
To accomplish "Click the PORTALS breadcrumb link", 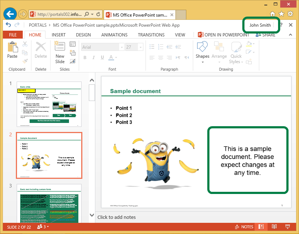I will click(38, 25).
